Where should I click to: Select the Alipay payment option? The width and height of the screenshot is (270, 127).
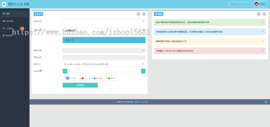[70, 78]
